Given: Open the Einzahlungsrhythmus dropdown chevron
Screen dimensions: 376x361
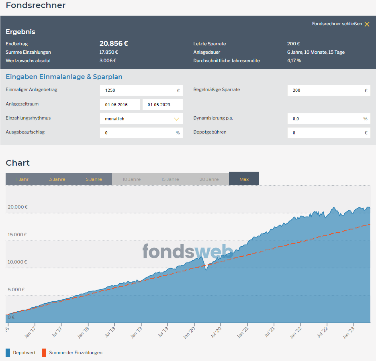Looking at the screenshot, I should (176, 119).
